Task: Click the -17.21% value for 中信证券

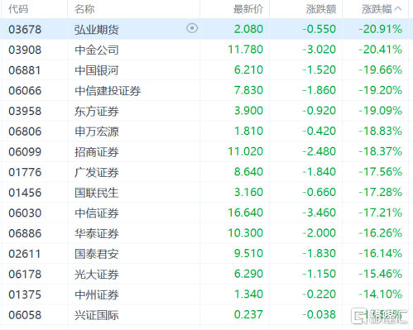Action: pyautogui.click(x=381, y=213)
